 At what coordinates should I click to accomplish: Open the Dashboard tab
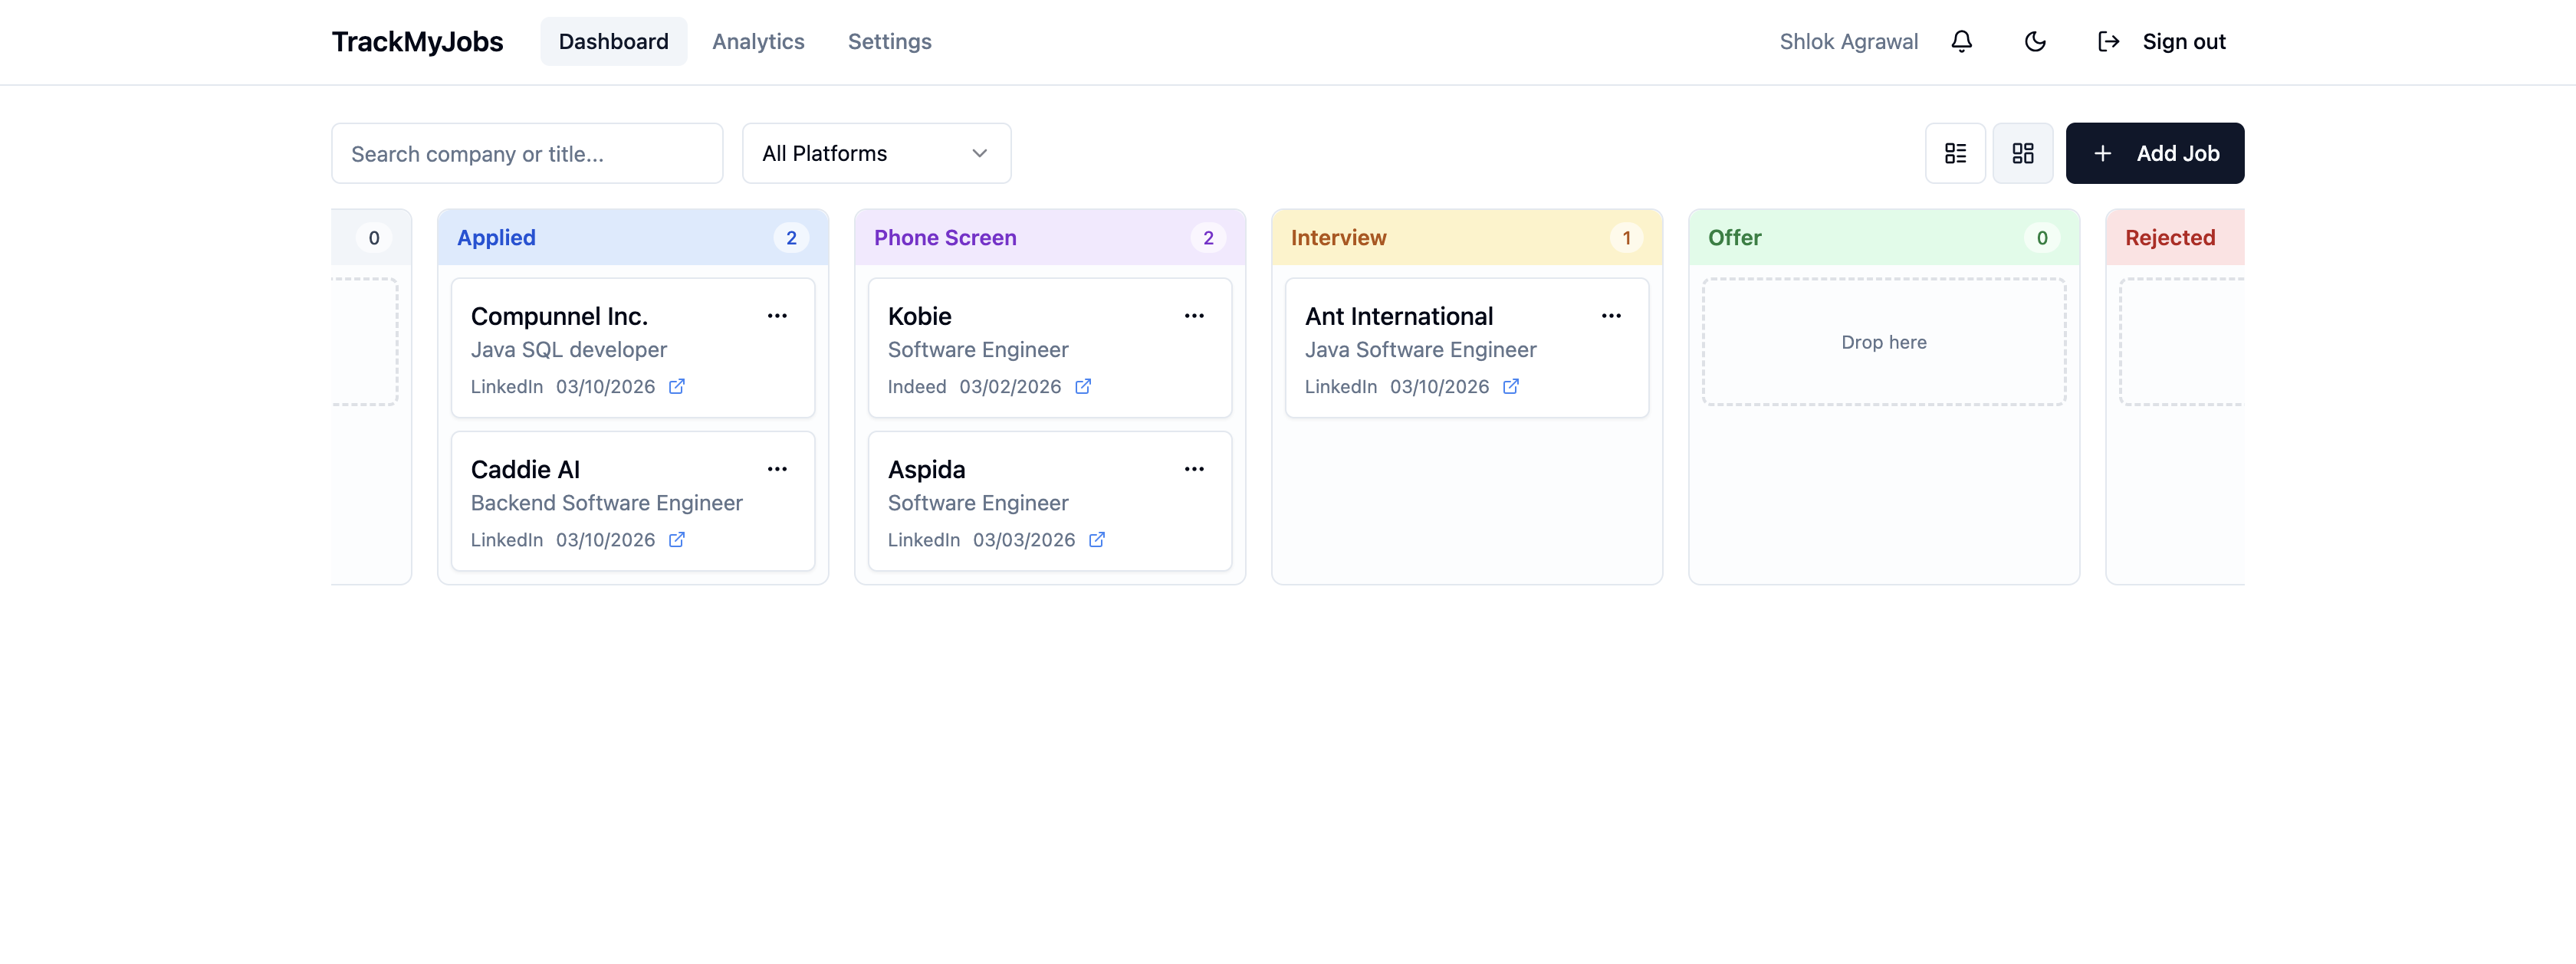point(614,41)
